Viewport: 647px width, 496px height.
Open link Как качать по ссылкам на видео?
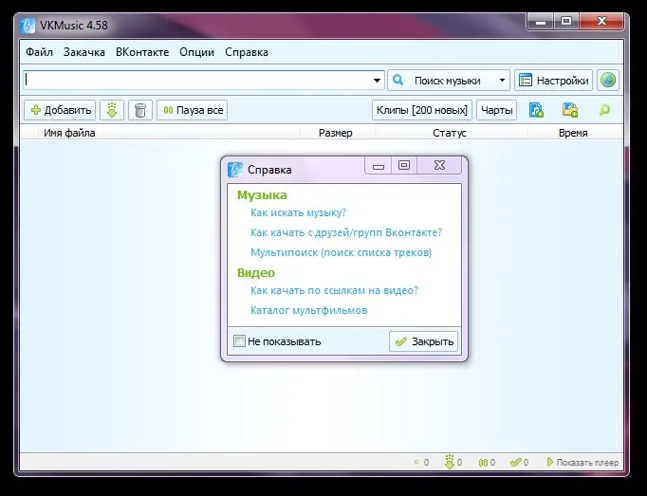(334, 290)
